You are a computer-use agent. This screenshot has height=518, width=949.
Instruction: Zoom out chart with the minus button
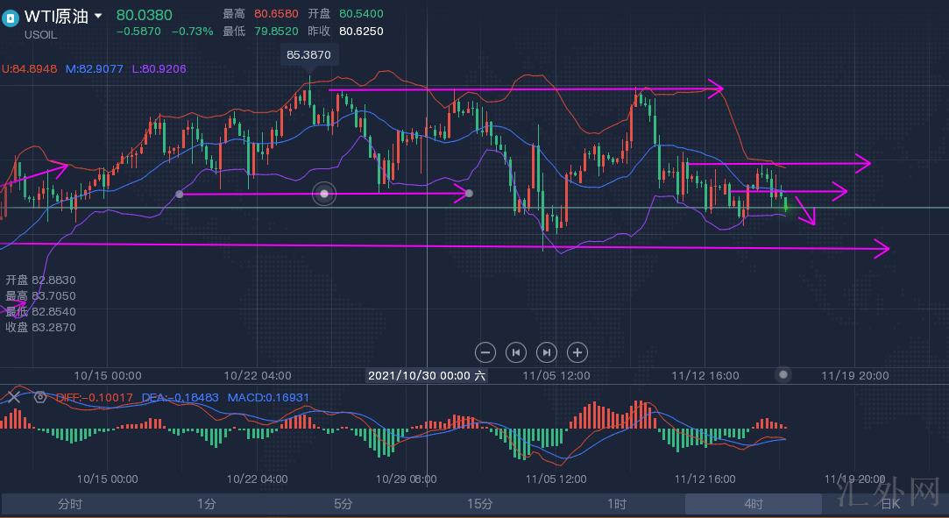point(485,352)
